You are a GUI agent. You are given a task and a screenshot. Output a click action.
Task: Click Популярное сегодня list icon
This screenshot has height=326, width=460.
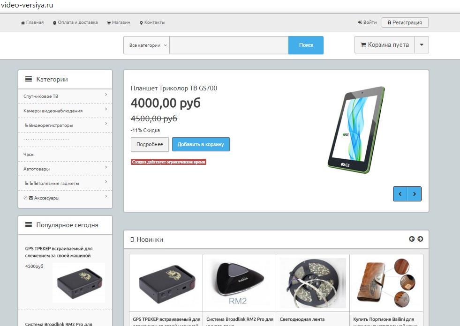pos(29,225)
